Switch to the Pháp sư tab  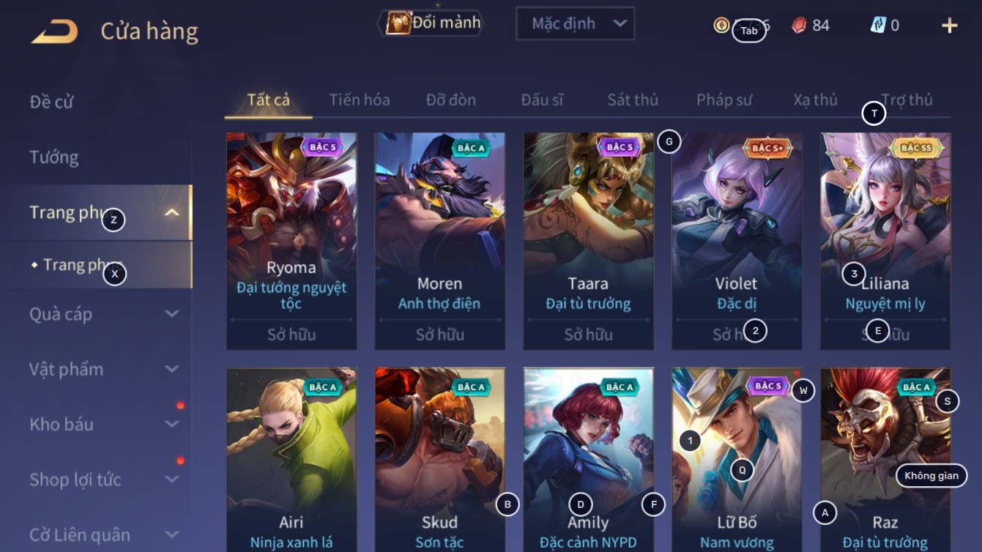coord(724,100)
